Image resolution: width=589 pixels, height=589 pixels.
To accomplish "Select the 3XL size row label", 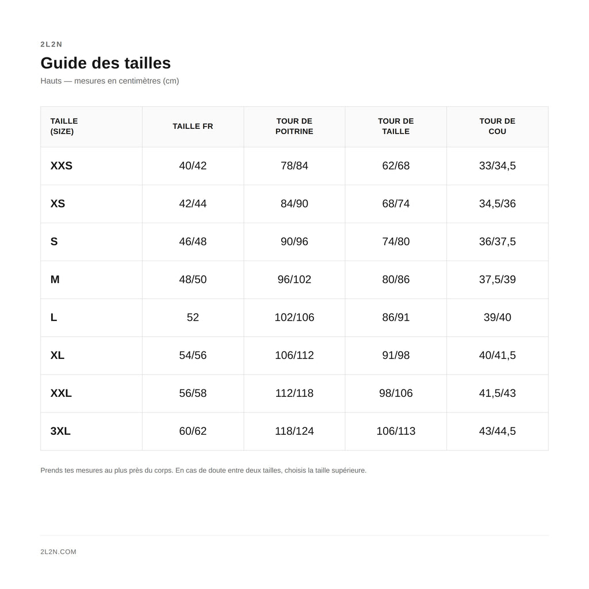I will click(60, 431).
